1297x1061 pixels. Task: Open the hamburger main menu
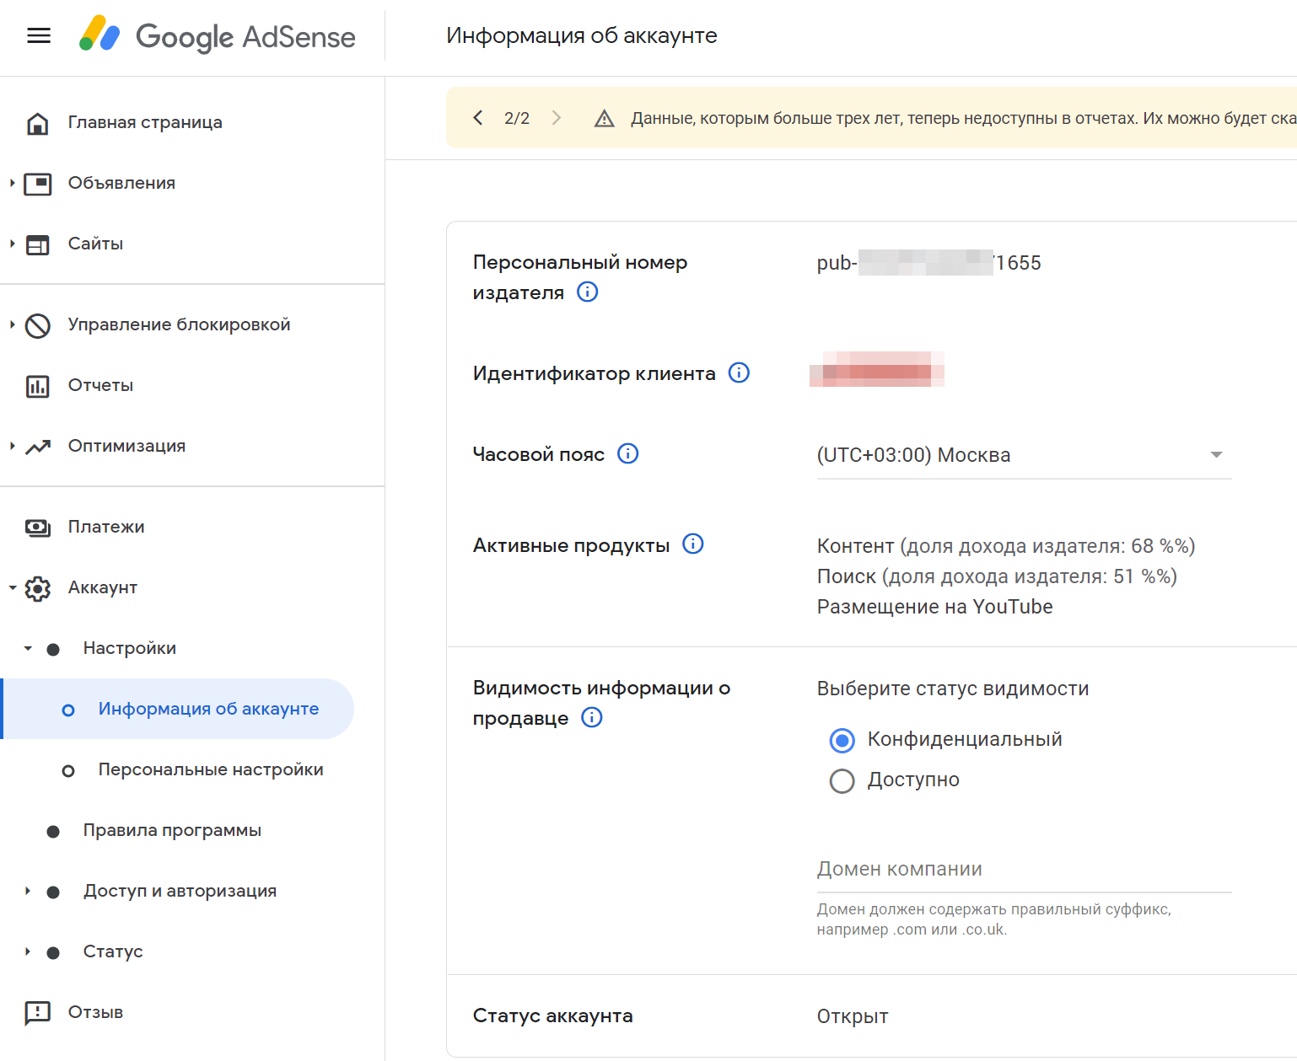[x=39, y=35]
